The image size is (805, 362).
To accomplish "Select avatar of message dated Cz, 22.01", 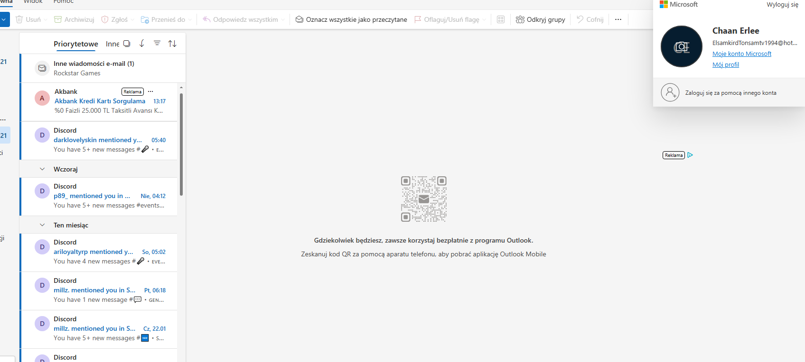I will [x=42, y=324].
